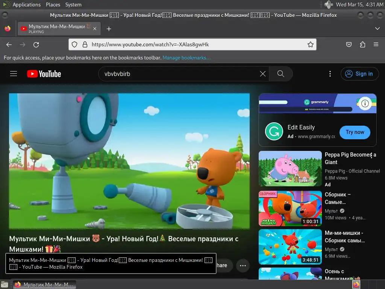Image resolution: width=385 pixels, height=289 pixels.
Task: Open the volume speaker icon in panel
Action: point(329,5)
